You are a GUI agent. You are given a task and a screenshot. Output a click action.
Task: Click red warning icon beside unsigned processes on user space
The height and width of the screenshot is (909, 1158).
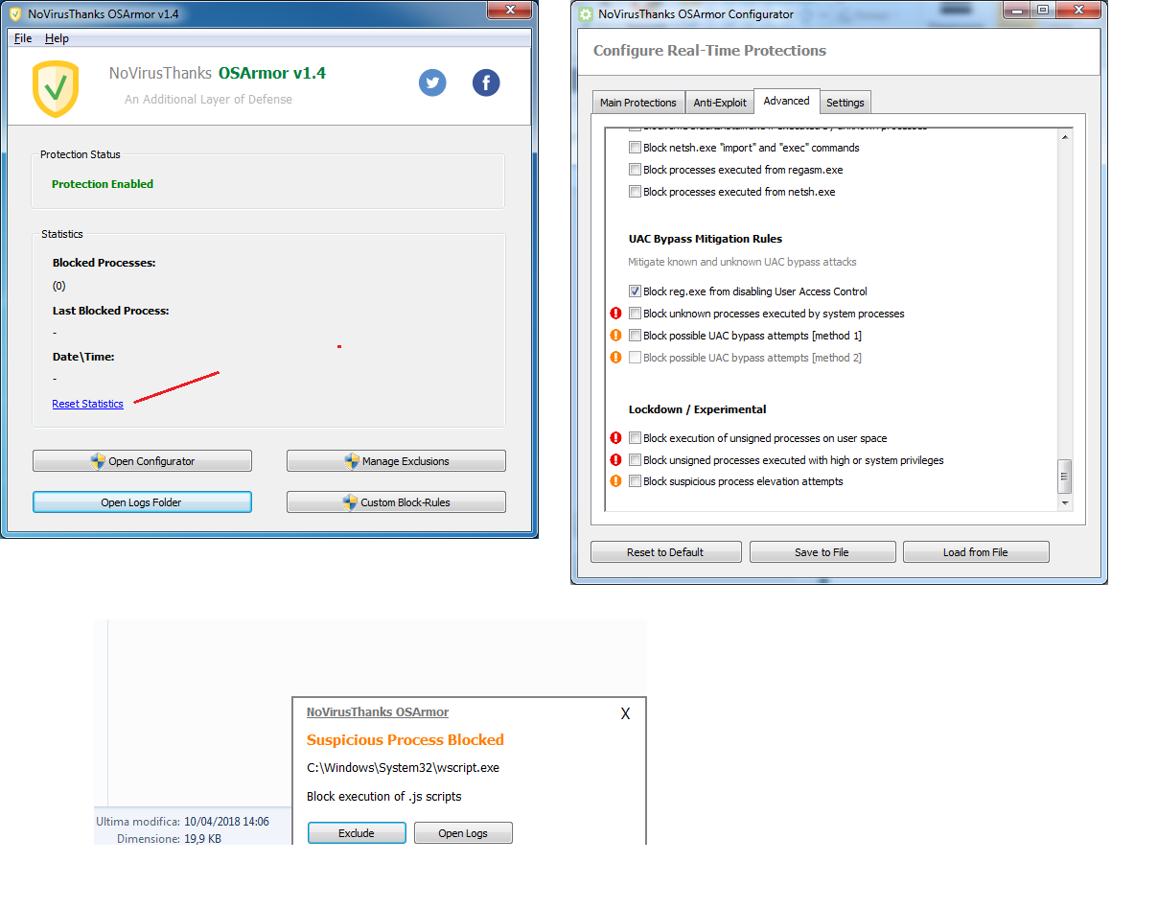click(x=616, y=438)
